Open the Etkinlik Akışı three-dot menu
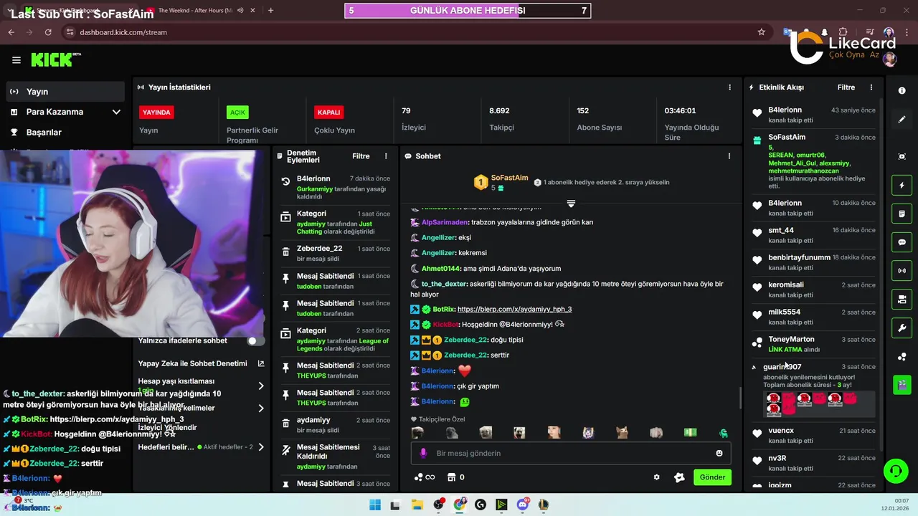 [x=871, y=87]
